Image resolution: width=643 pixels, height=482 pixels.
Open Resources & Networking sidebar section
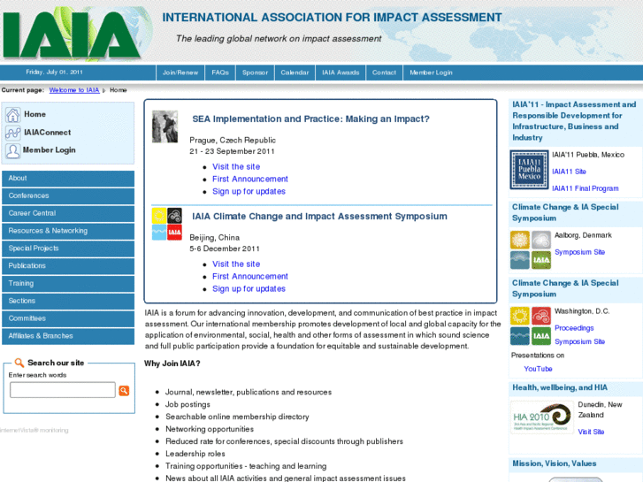pos(68,231)
